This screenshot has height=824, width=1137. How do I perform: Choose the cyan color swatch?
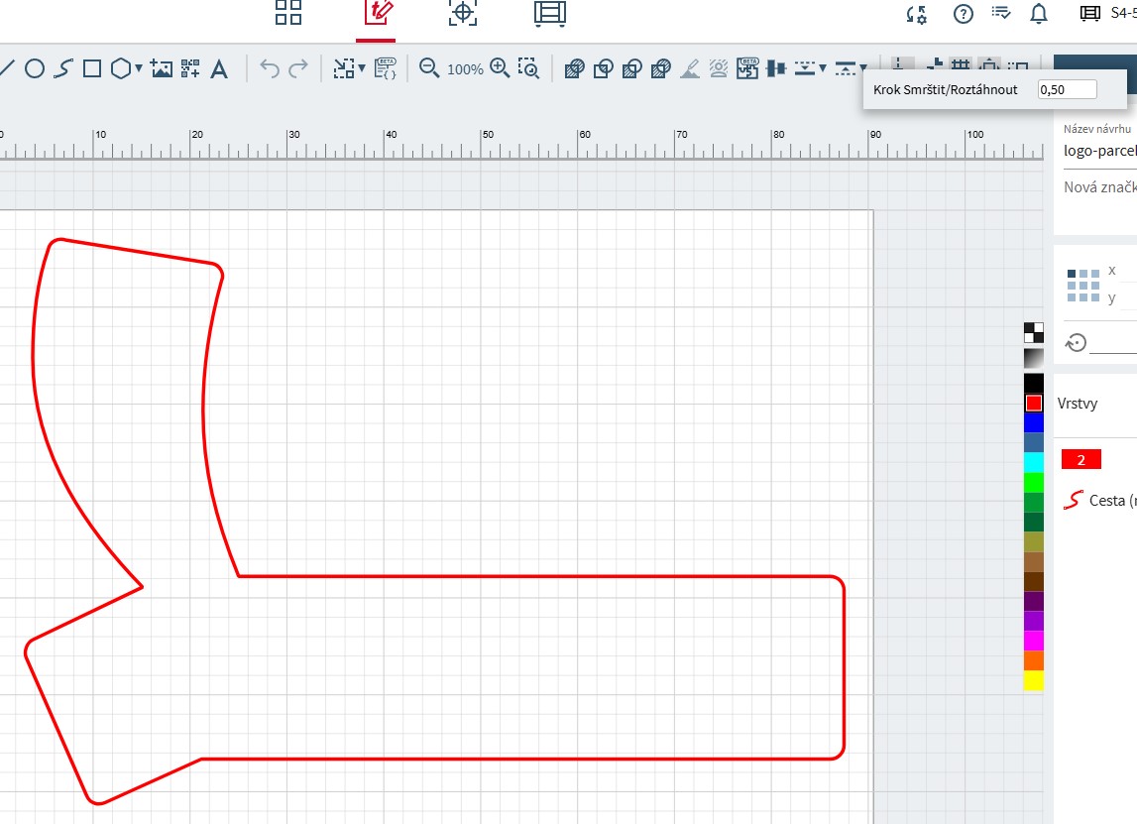1034,462
